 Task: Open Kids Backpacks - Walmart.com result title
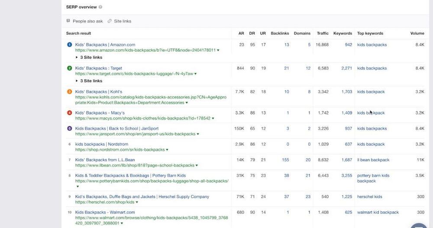[x=105, y=212]
